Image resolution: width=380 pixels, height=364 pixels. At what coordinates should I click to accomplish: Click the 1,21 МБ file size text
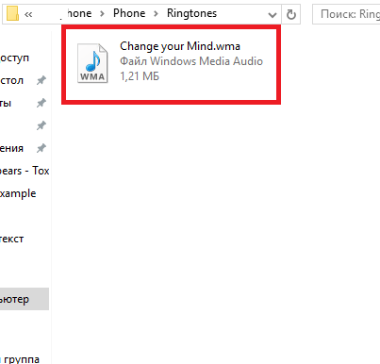pos(140,76)
